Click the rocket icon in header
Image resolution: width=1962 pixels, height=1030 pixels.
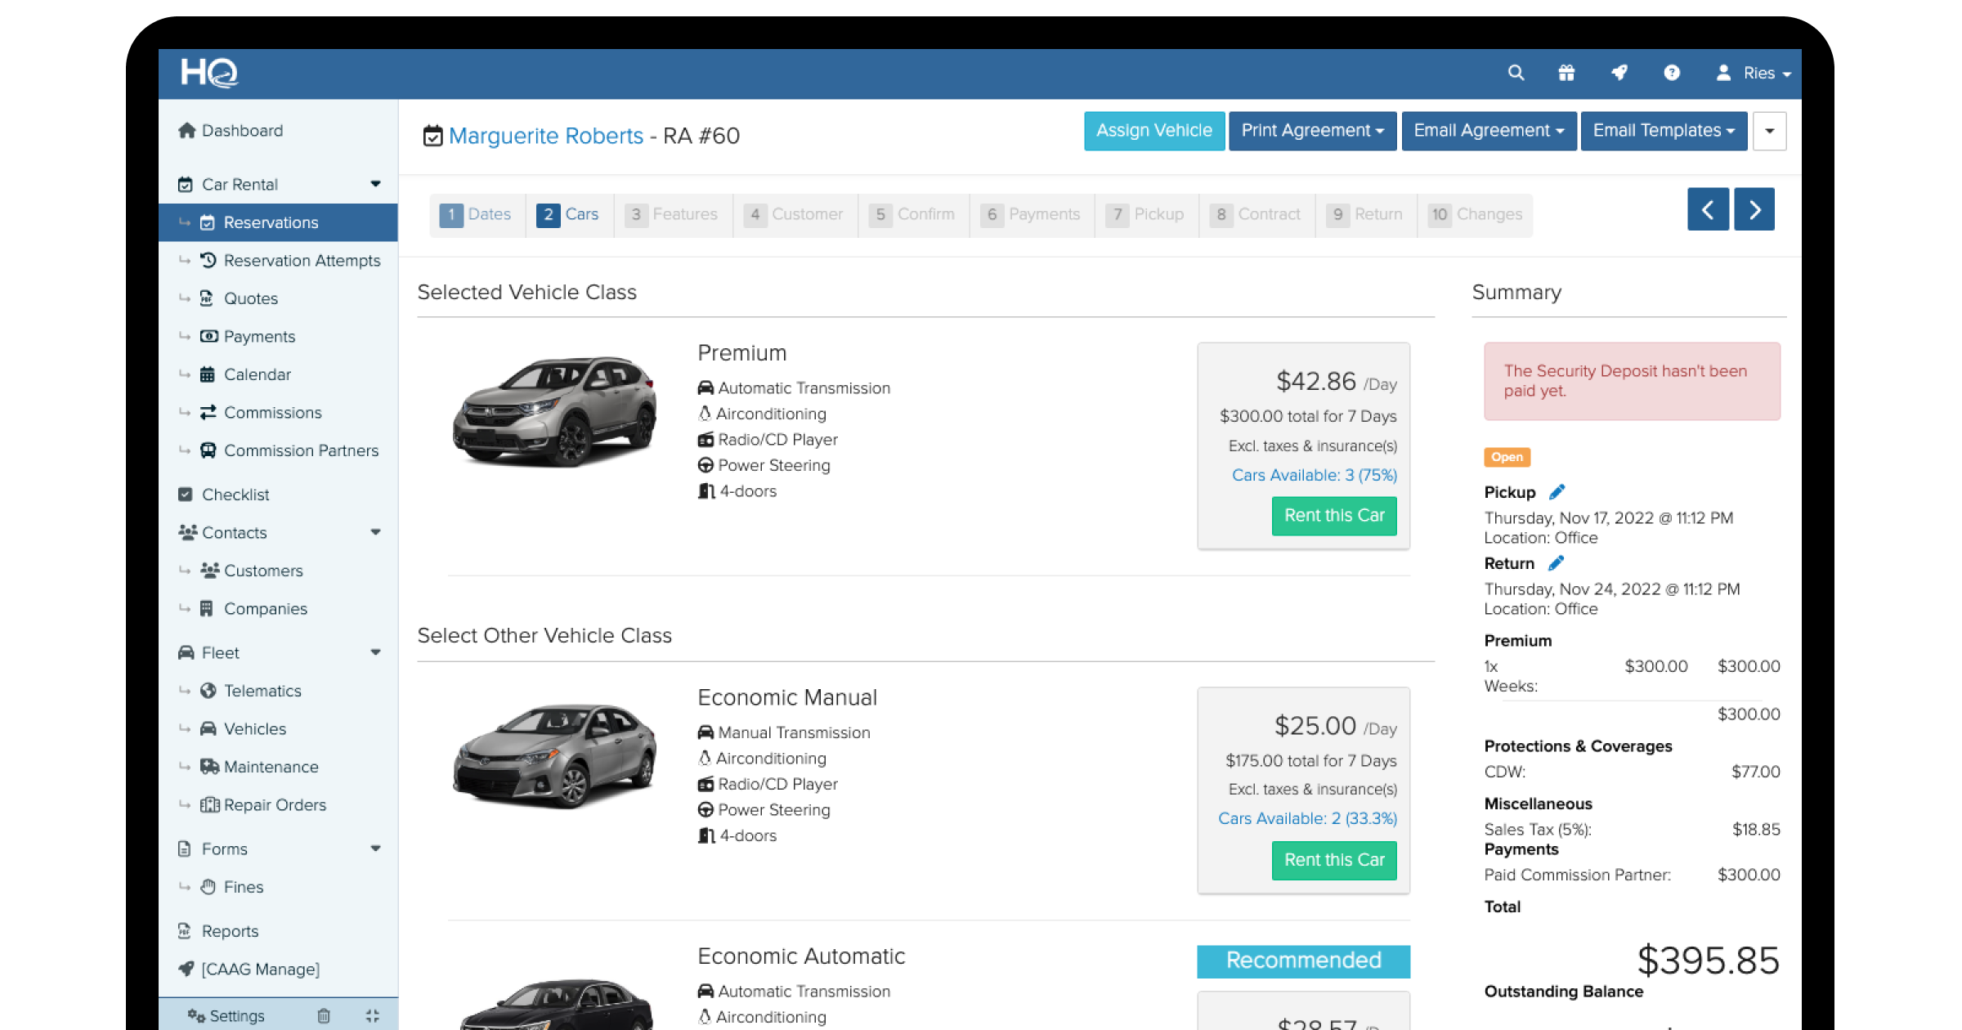point(1619,73)
